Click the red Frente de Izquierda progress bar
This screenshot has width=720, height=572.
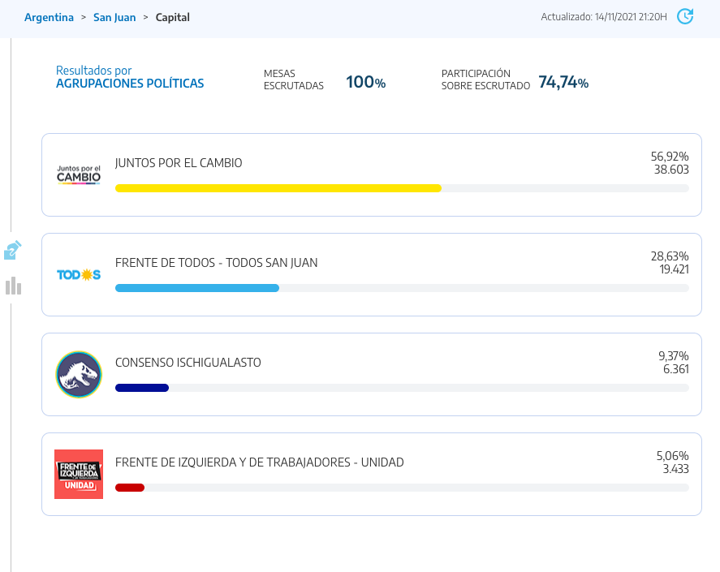coord(130,488)
